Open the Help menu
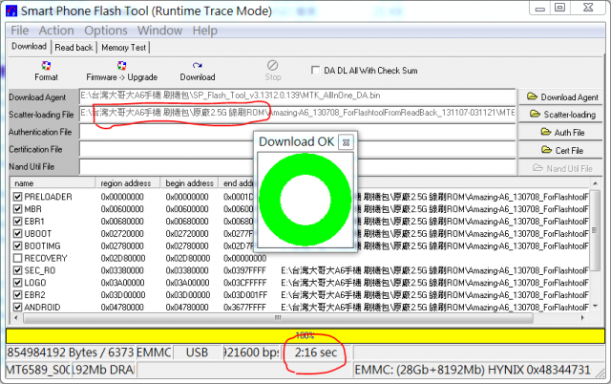The width and height of the screenshot is (611, 384). tap(204, 31)
